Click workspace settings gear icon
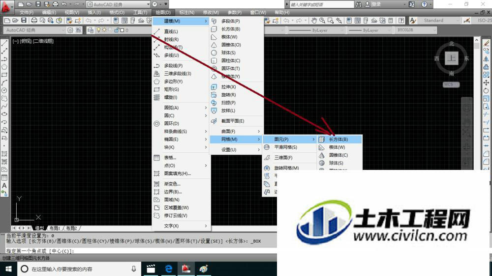This screenshot has width=492, height=276. pyautogui.click(x=70, y=30)
